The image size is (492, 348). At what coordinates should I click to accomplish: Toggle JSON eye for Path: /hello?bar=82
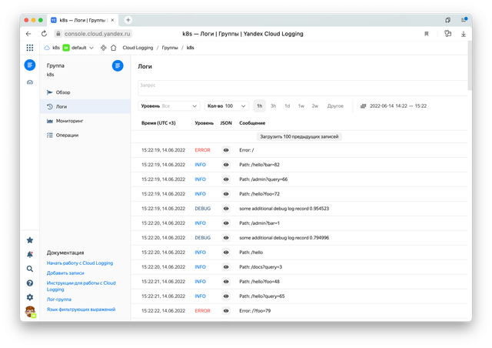tap(226, 165)
